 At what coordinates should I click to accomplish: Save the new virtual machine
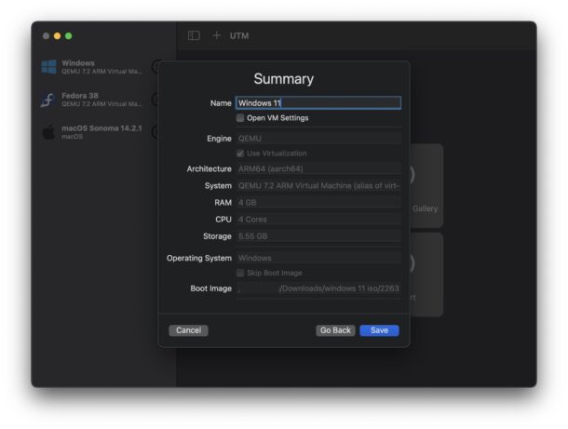(x=379, y=330)
